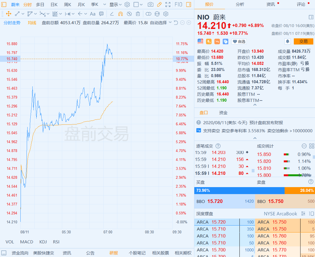Screen dimensions: 315x257
Task: Click the 73.96% buy ratio bar
Action: [x=239, y=190]
